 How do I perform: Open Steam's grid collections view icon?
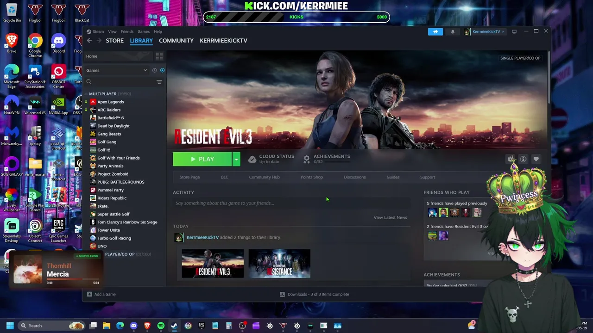coord(159,56)
